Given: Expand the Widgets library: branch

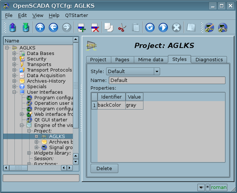Looking at the screenshot, I should [29, 153].
